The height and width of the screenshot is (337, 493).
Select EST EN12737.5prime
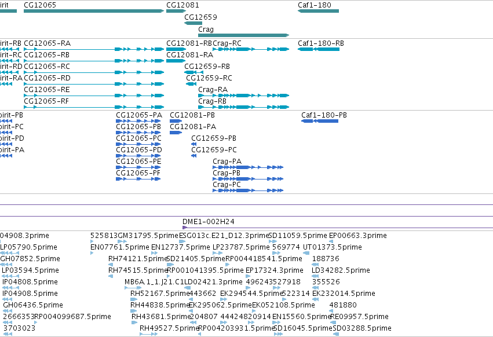point(181,247)
